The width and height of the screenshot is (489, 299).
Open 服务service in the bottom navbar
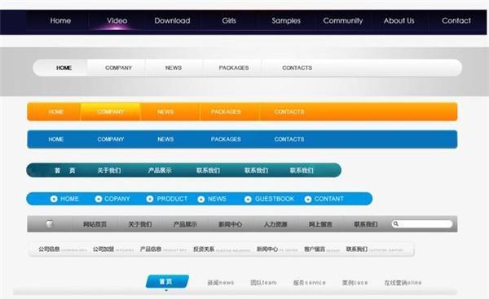[310, 283]
